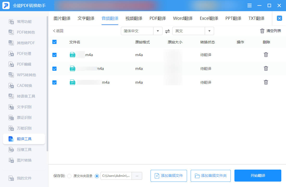Open 文字识别 from the sidebar
Screen dimensions: 286x187
tap(24, 107)
